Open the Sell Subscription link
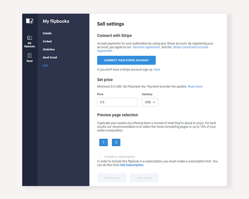 (132, 165)
